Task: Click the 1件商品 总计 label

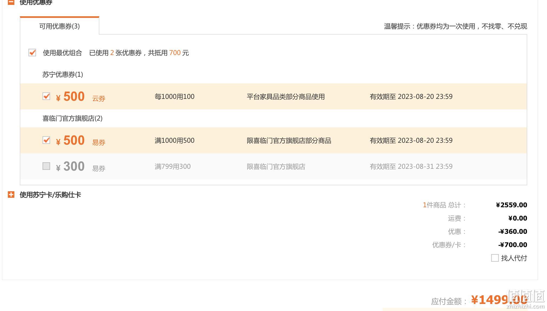Action: tap(444, 205)
